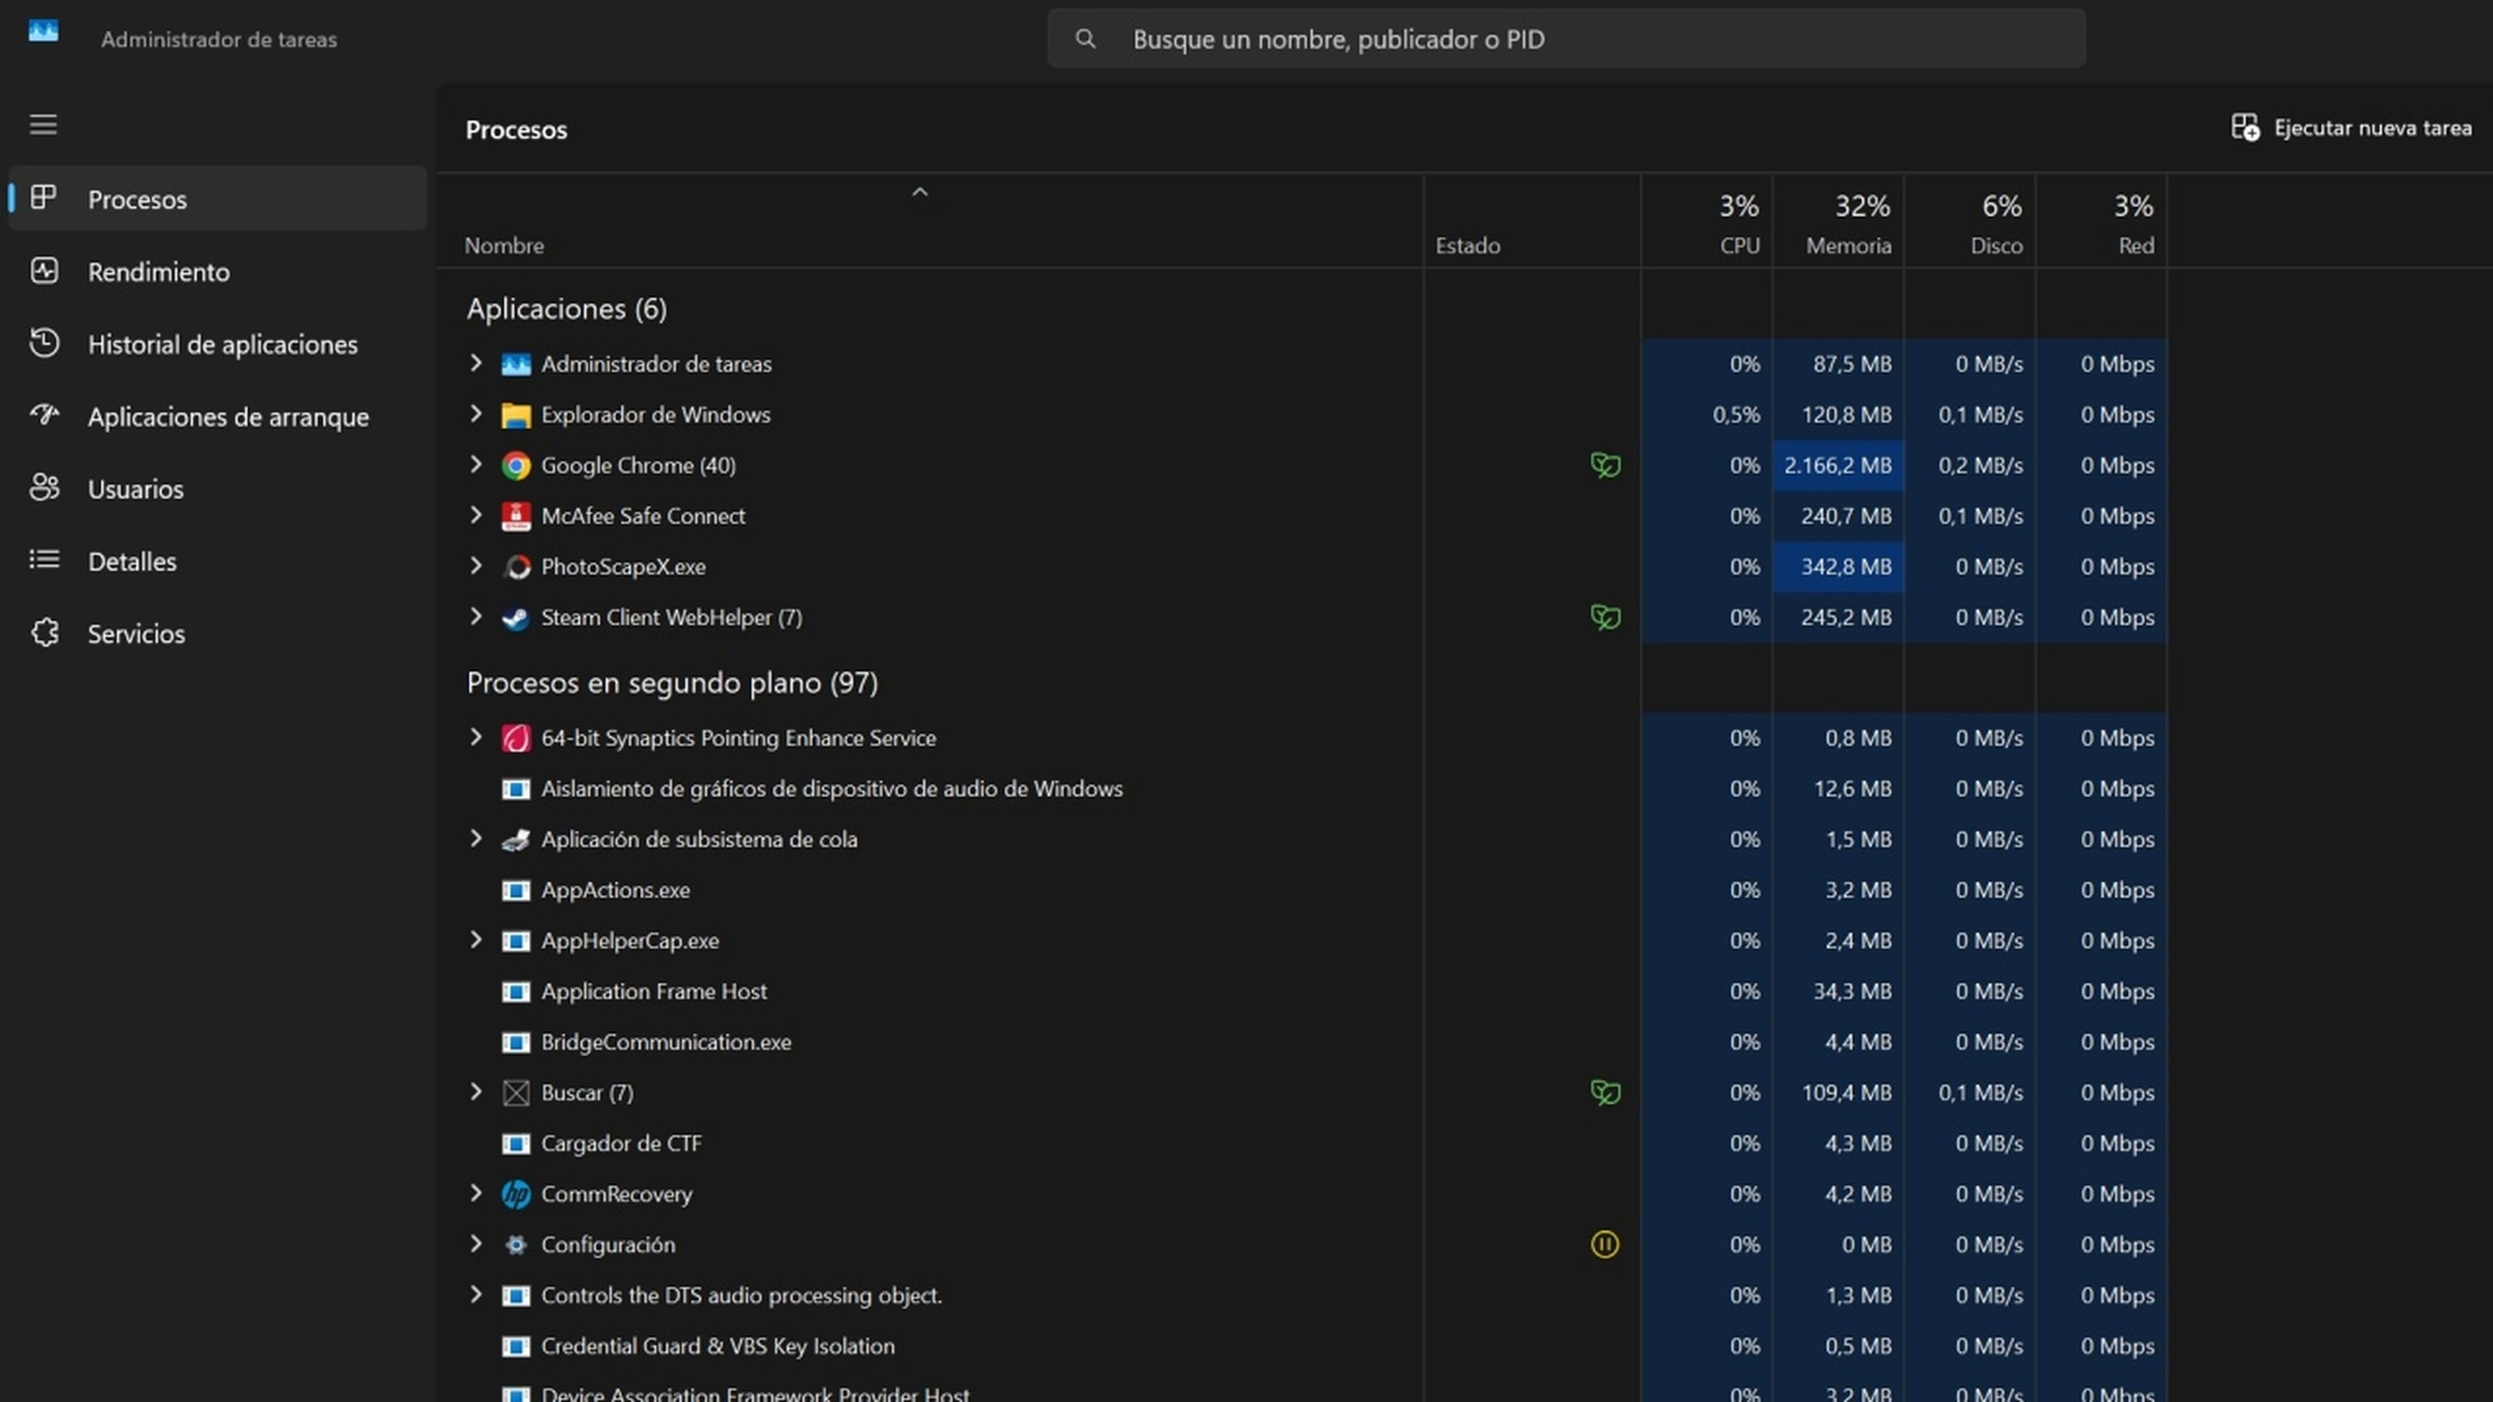The height and width of the screenshot is (1402, 2493).
Task: Click the Credential Guard & VBS icon
Action: pyautogui.click(x=516, y=1347)
